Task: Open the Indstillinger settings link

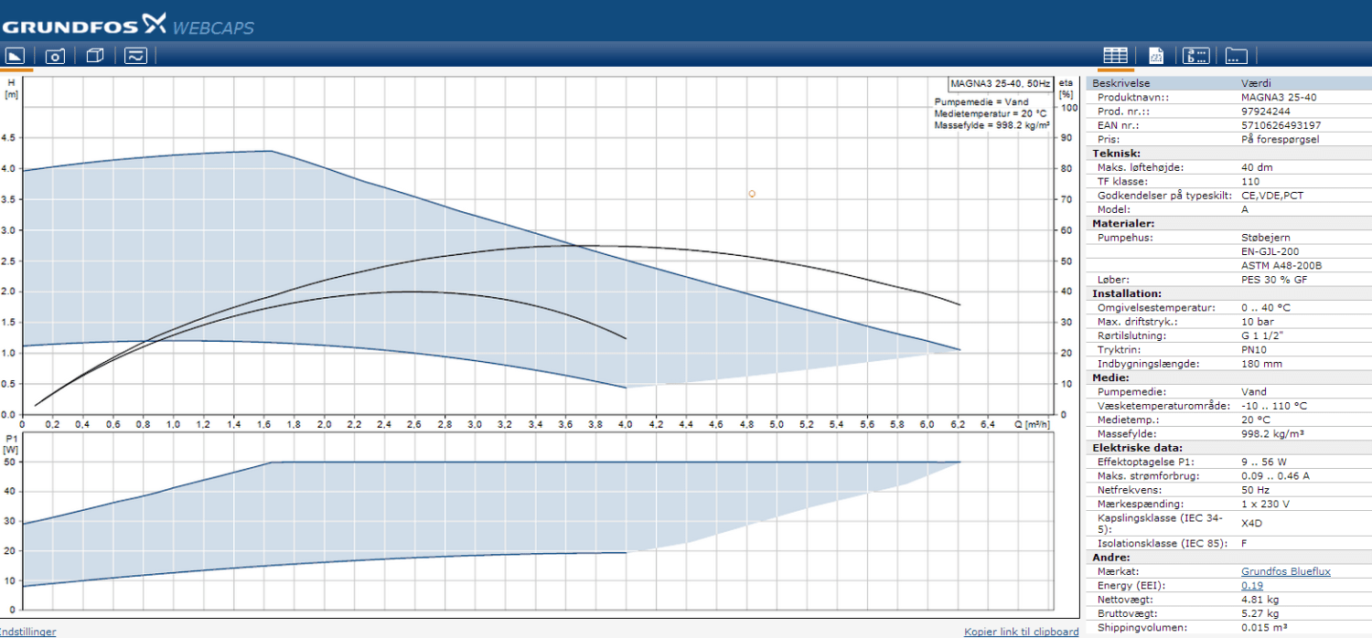Action: pos(27,632)
